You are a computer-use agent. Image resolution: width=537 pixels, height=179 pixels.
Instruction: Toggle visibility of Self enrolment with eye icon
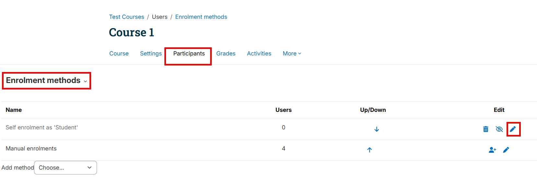pos(499,129)
